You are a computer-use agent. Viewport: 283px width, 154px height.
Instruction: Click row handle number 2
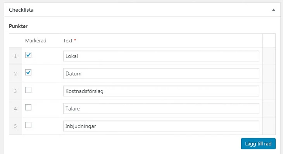[16, 73]
